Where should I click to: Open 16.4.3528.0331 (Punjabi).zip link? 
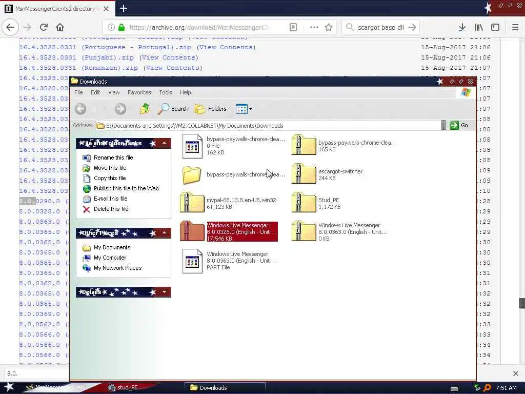click(76, 57)
